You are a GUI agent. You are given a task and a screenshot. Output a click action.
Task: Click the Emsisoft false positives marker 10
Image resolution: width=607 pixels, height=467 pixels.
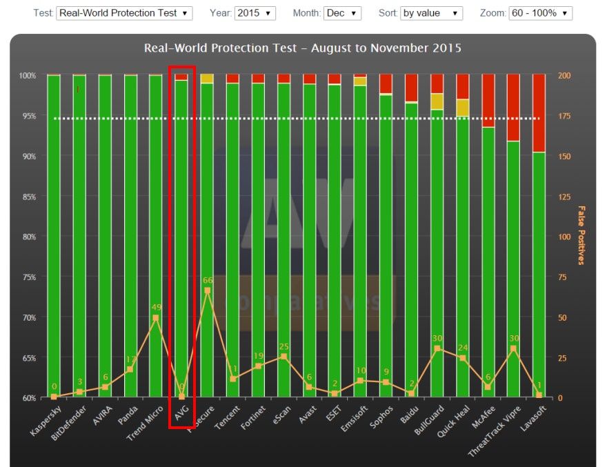[x=360, y=381]
